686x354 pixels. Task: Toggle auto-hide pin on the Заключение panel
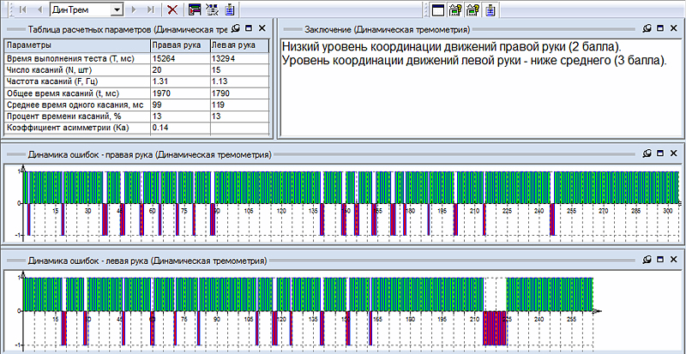(x=647, y=28)
